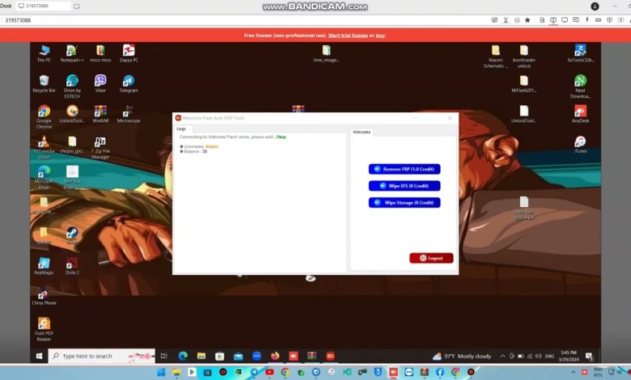Open File Explorer in the remote taskbar
The image size is (631, 380).
click(x=201, y=356)
